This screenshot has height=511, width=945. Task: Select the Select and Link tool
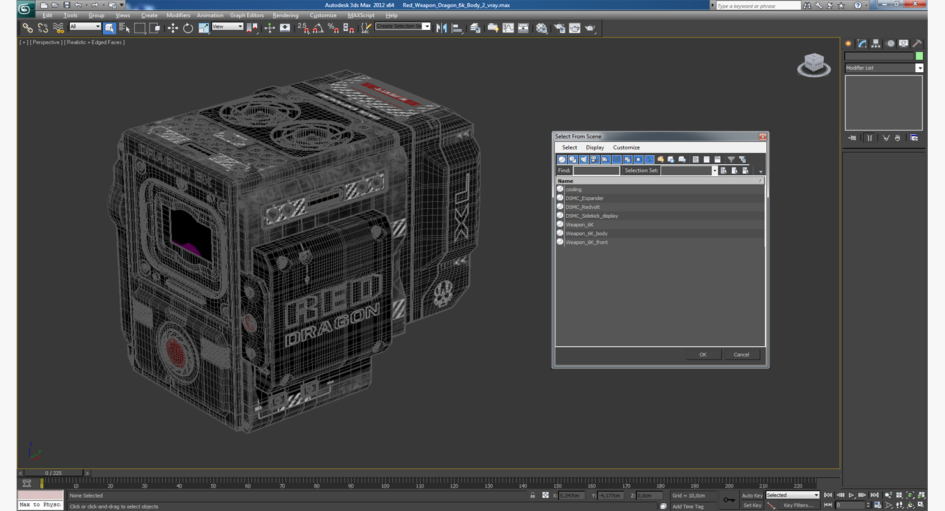coord(27,28)
